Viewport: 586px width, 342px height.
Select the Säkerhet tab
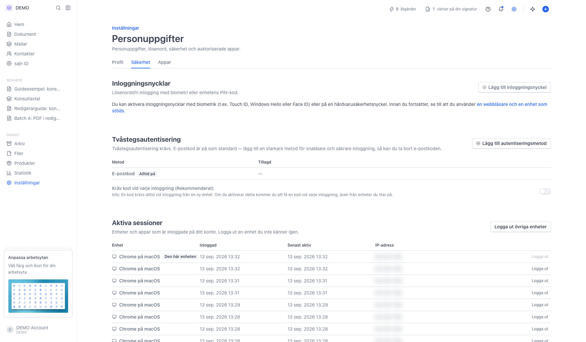click(x=141, y=62)
